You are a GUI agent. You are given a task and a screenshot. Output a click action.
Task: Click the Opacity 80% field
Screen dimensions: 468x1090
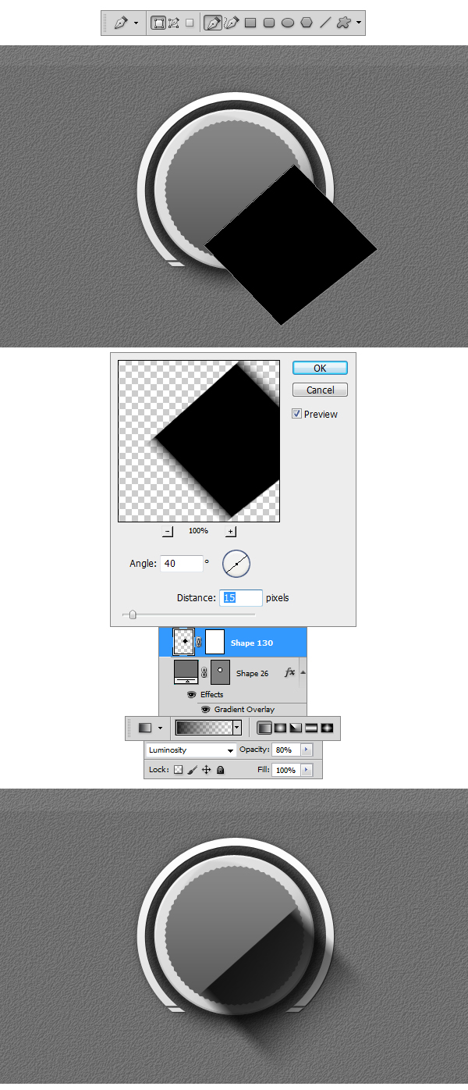285,750
